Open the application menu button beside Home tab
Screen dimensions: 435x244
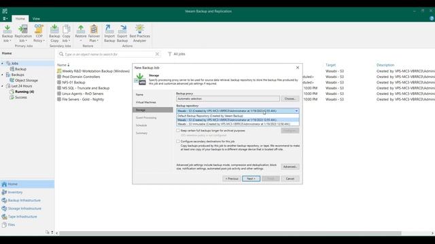[x=5, y=18]
